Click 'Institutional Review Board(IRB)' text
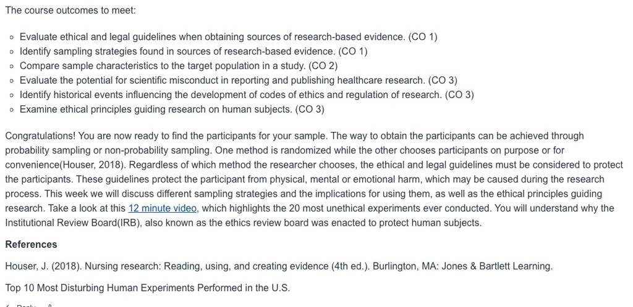This screenshot has height=307, width=633. (x=74, y=223)
